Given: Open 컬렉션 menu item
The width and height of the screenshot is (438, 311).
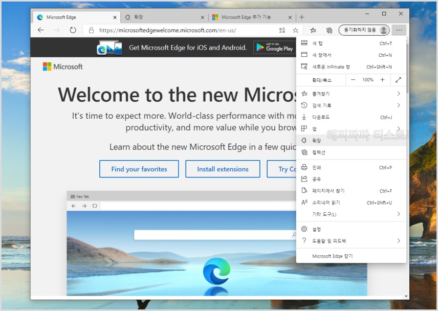Looking at the screenshot, I should tap(351, 152).
